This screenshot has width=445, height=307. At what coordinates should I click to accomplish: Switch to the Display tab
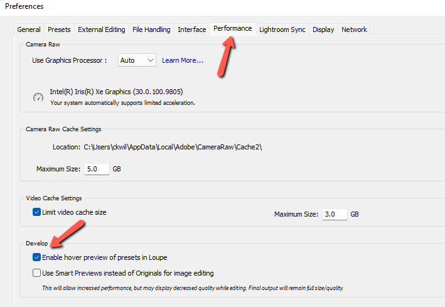(x=323, y=30)
